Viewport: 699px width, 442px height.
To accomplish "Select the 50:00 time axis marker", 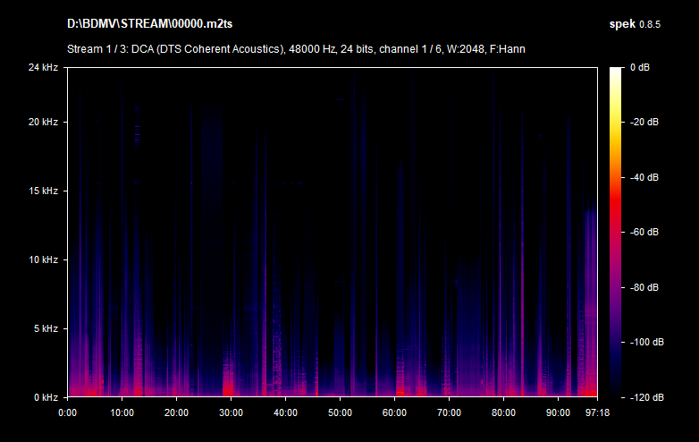I will tap(340, 412).
